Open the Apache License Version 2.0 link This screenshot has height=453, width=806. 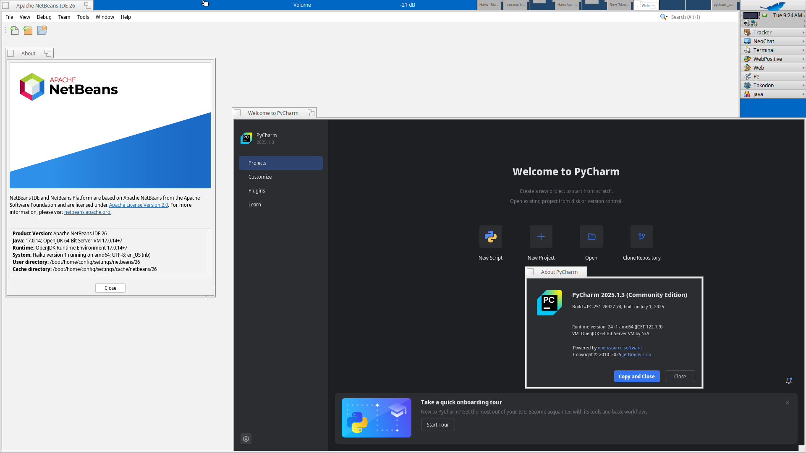[139, 205]
